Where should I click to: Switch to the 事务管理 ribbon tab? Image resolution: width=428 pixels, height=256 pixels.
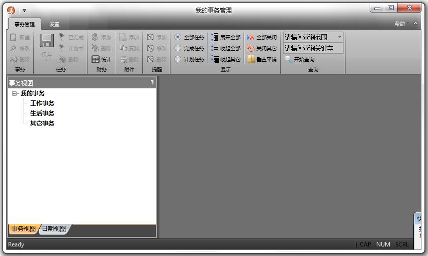[x=25, y=24]
